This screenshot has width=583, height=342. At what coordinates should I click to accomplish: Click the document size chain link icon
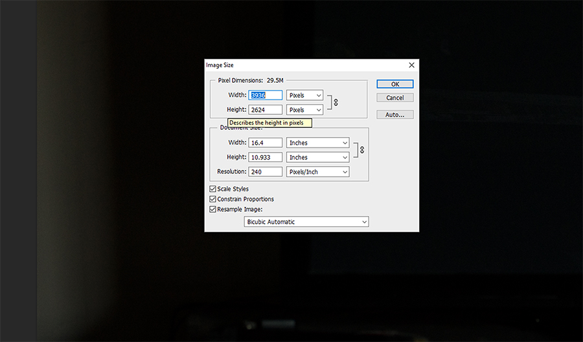point(361,150)
